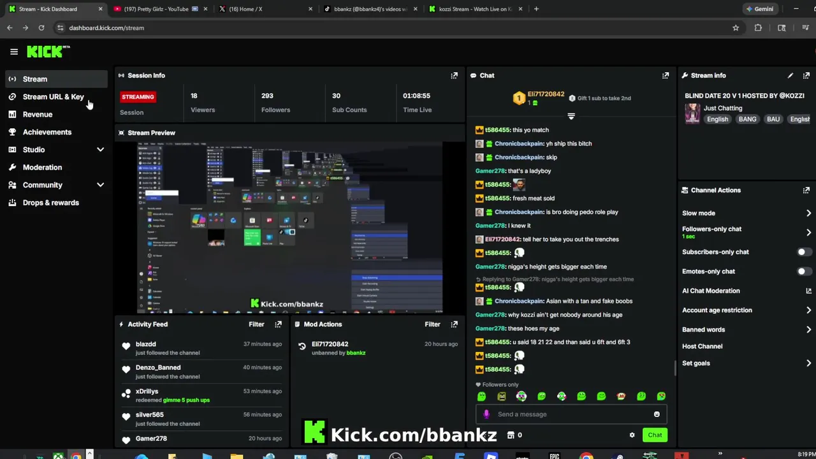This screenshot has width=816, height=459.
Task: Pop out the Mod Actions panel
Action: point(454,324)
